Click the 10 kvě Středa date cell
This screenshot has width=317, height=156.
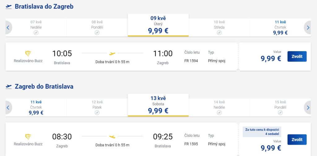point(219,27)
